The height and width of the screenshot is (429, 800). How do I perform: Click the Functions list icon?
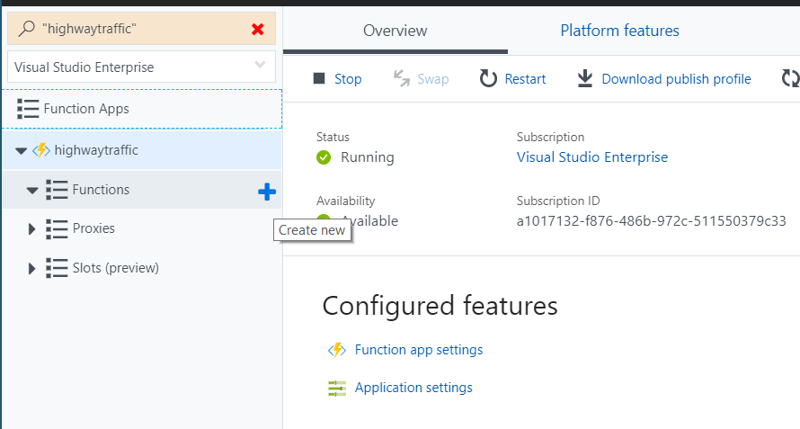[57, 190]
